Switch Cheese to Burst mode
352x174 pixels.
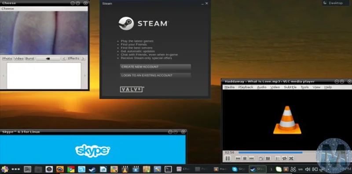[30, 58]
